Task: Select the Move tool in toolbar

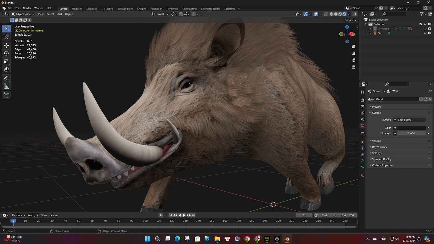Action: (x=6, y=45)
